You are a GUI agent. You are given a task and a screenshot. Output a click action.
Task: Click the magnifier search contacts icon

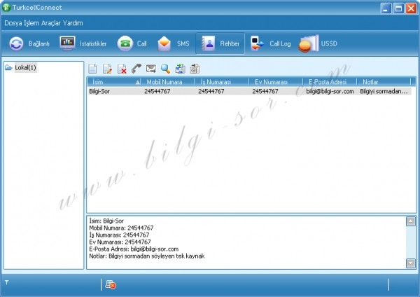coord(165,69)
